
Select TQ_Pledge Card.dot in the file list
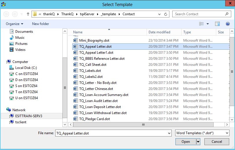pos(95,119)
